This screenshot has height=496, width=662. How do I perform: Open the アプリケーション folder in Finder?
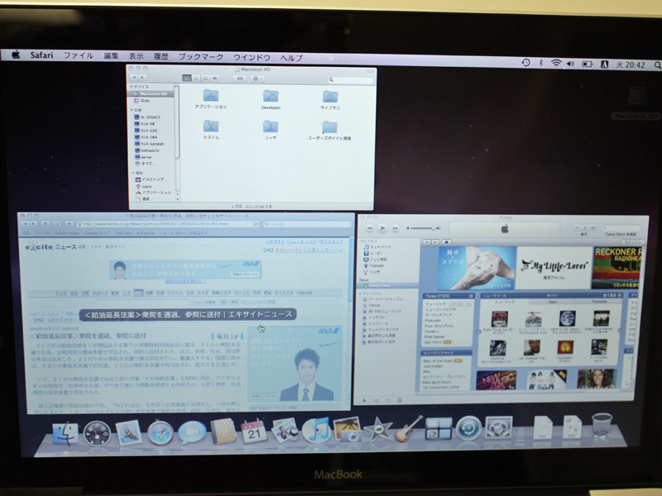[211, 99]
